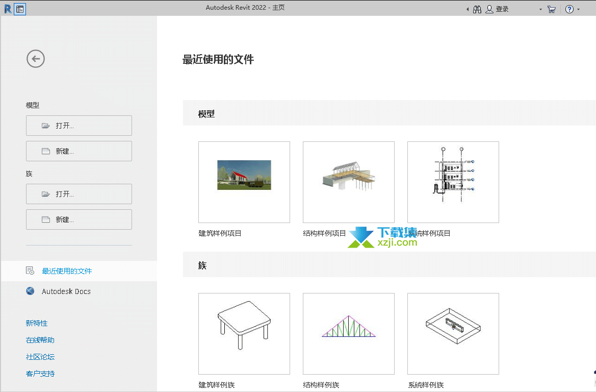Open the 社区论坛 link
The height and width of the screenshot is (392, 596).
(40, 357)
